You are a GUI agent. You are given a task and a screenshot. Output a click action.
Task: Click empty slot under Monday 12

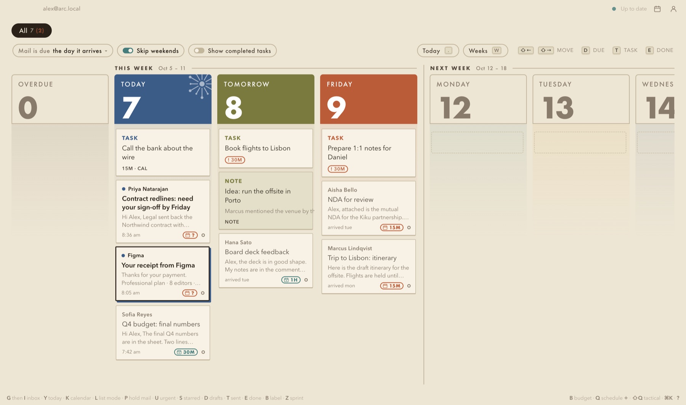coord(477,143)
